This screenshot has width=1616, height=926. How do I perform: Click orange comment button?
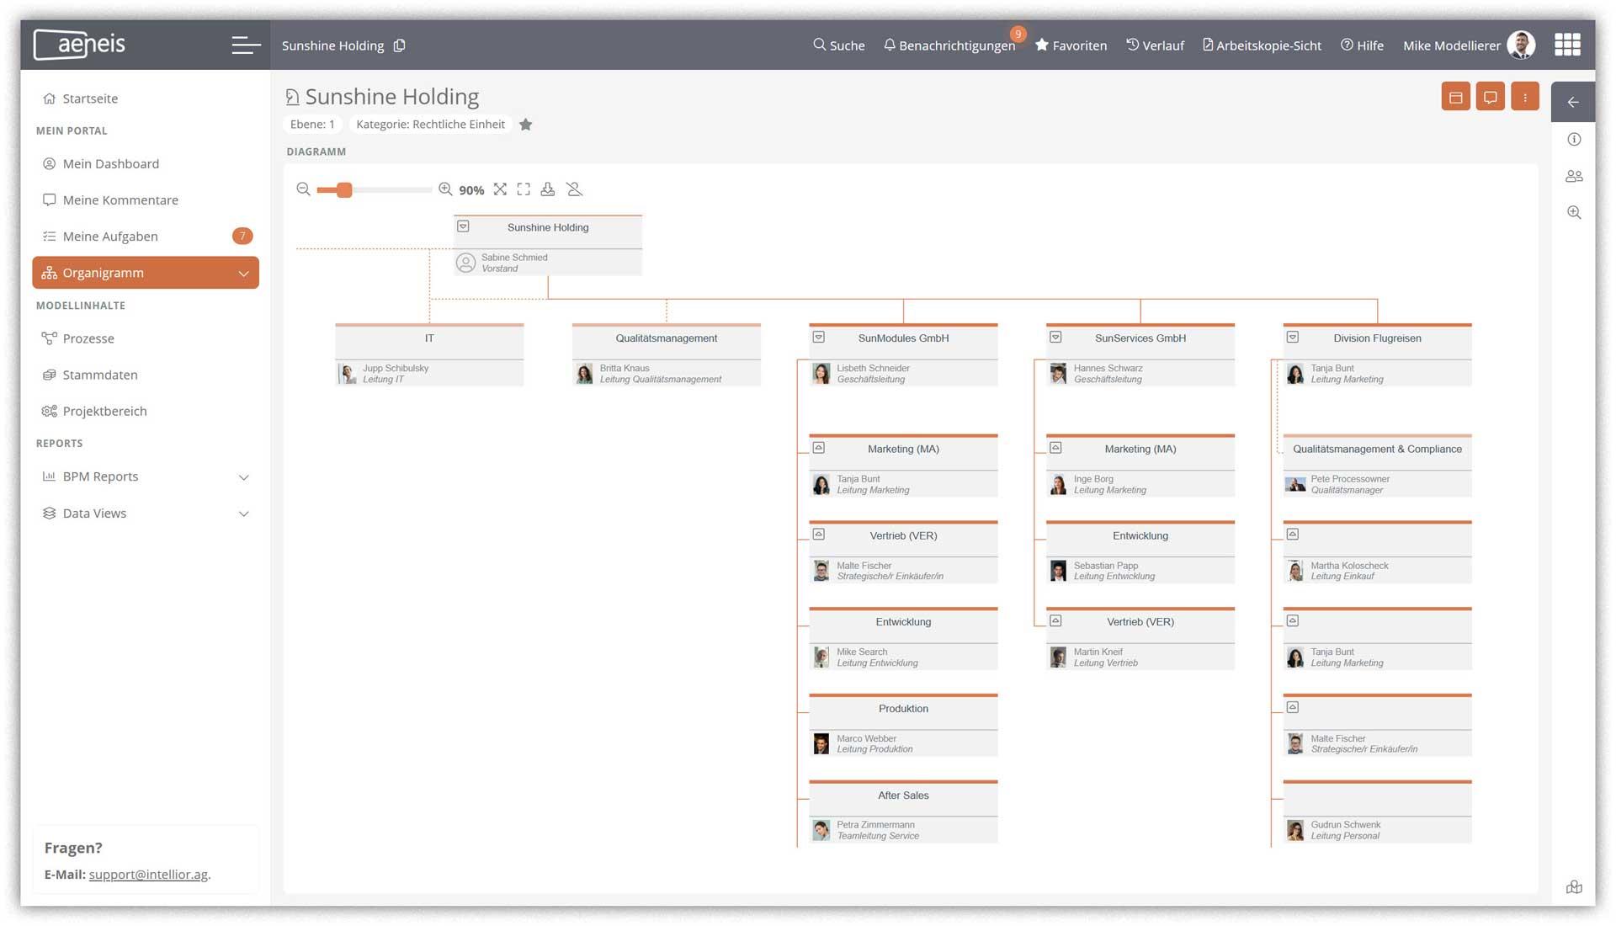(1490, 97)
